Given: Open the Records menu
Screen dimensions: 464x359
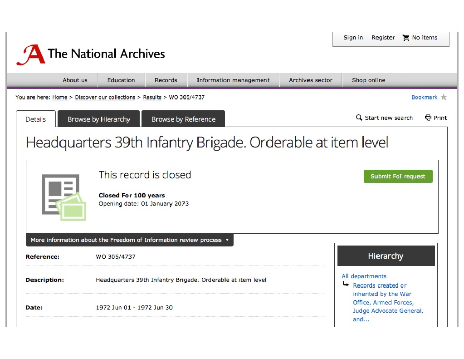Looking at the screenshot, I should click(166, 80).
